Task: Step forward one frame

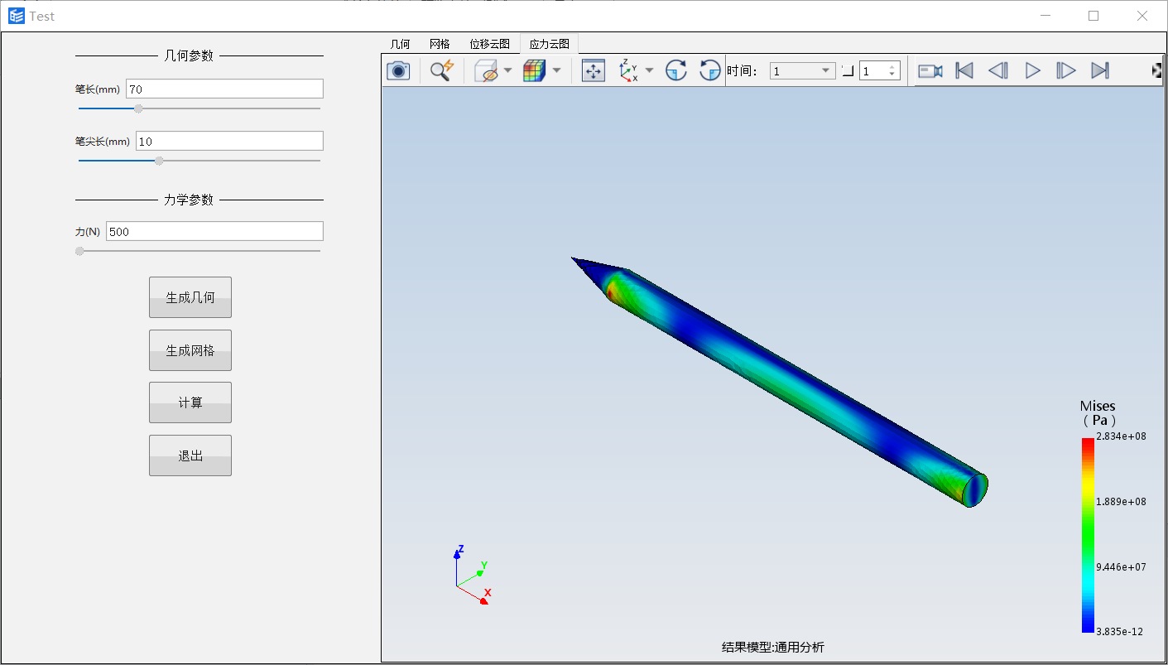Action: click(x=1066, y=71)
